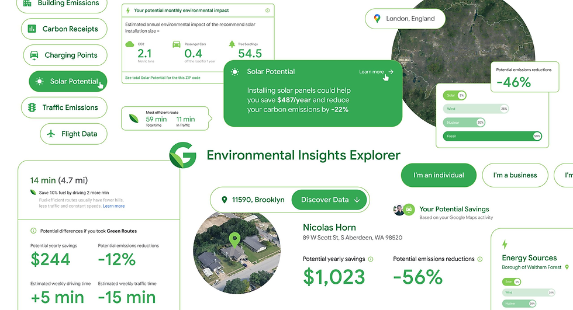
Task: Click the location pin in address field
Action: click(225, 200)
